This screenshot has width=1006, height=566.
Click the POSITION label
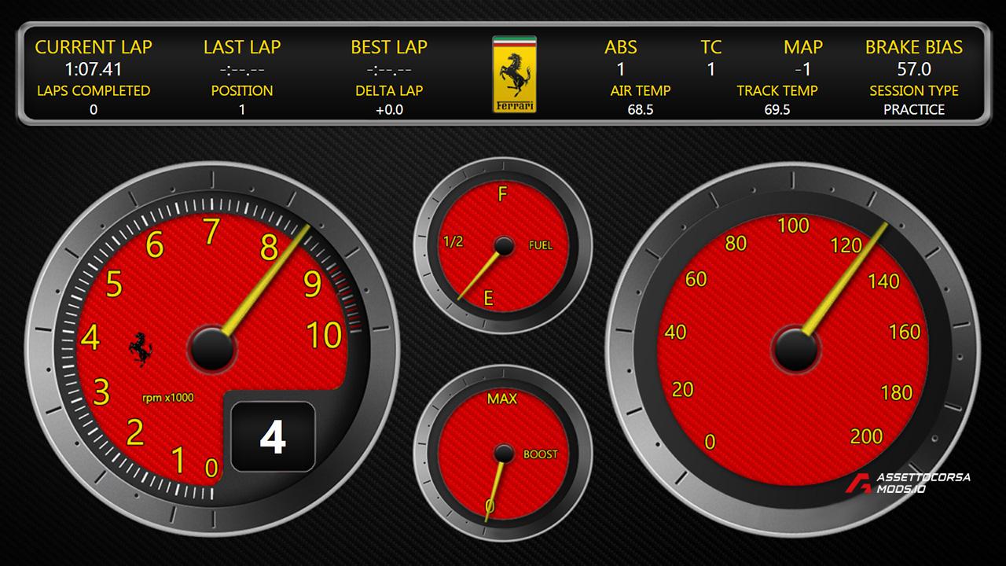tap(242, 91)
